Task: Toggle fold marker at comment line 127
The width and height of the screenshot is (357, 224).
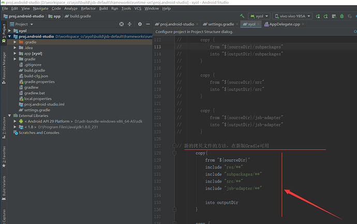Action: [175, 146]
